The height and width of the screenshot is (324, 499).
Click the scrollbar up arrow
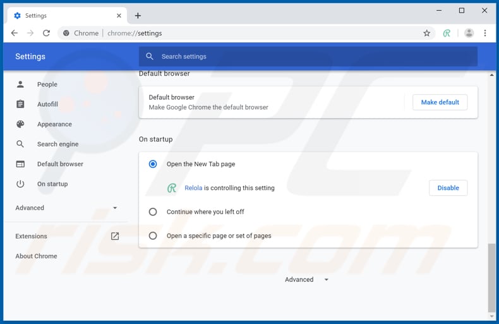point(491,75)
